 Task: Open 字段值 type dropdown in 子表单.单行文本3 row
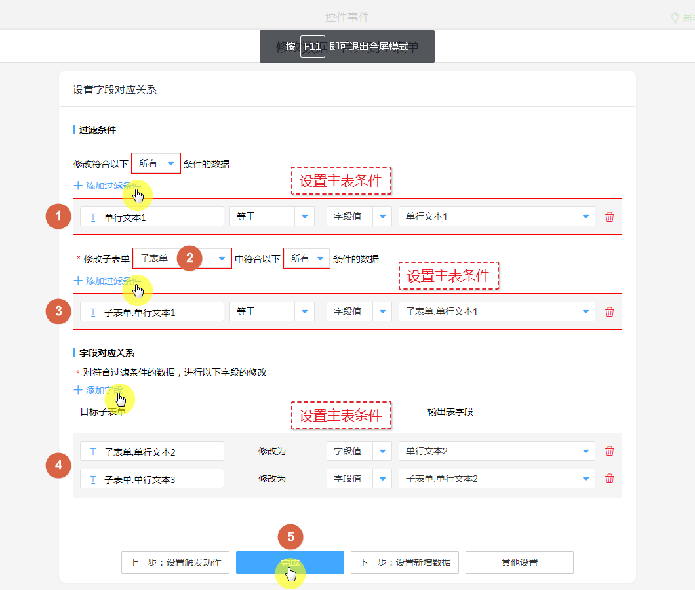382,479
